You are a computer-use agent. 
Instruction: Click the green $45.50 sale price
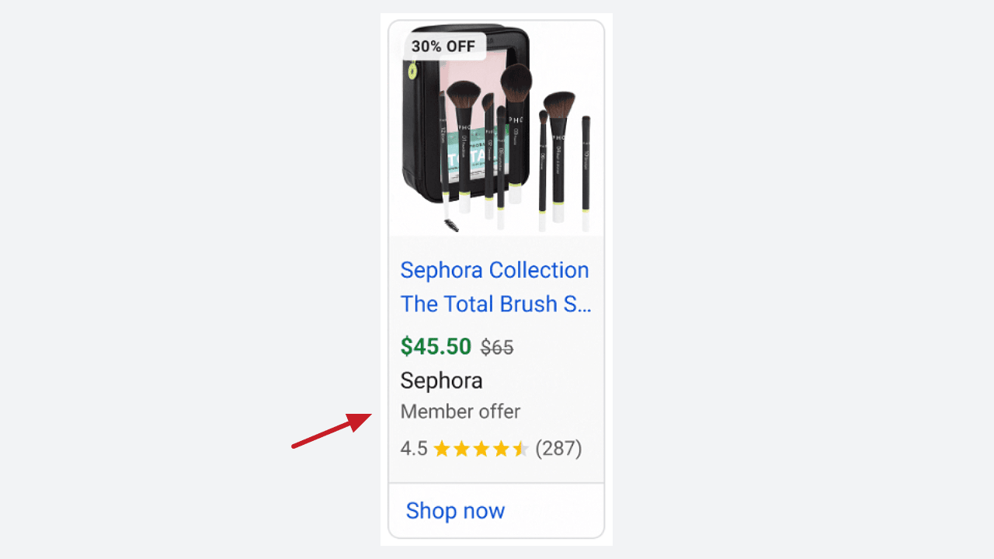pos(436,346)
